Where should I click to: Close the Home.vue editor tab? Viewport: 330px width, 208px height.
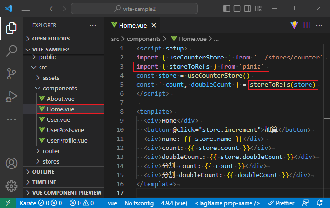(x=154, y=25)
